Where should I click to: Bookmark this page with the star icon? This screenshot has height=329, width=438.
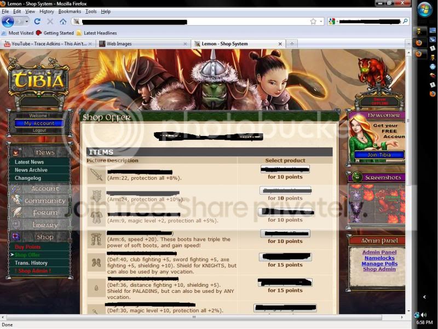(313, 21)
